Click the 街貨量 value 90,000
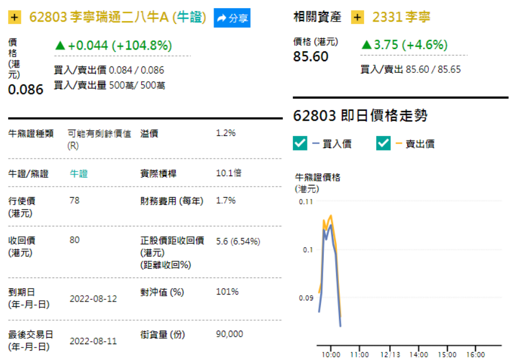 (x=229, y=334)
